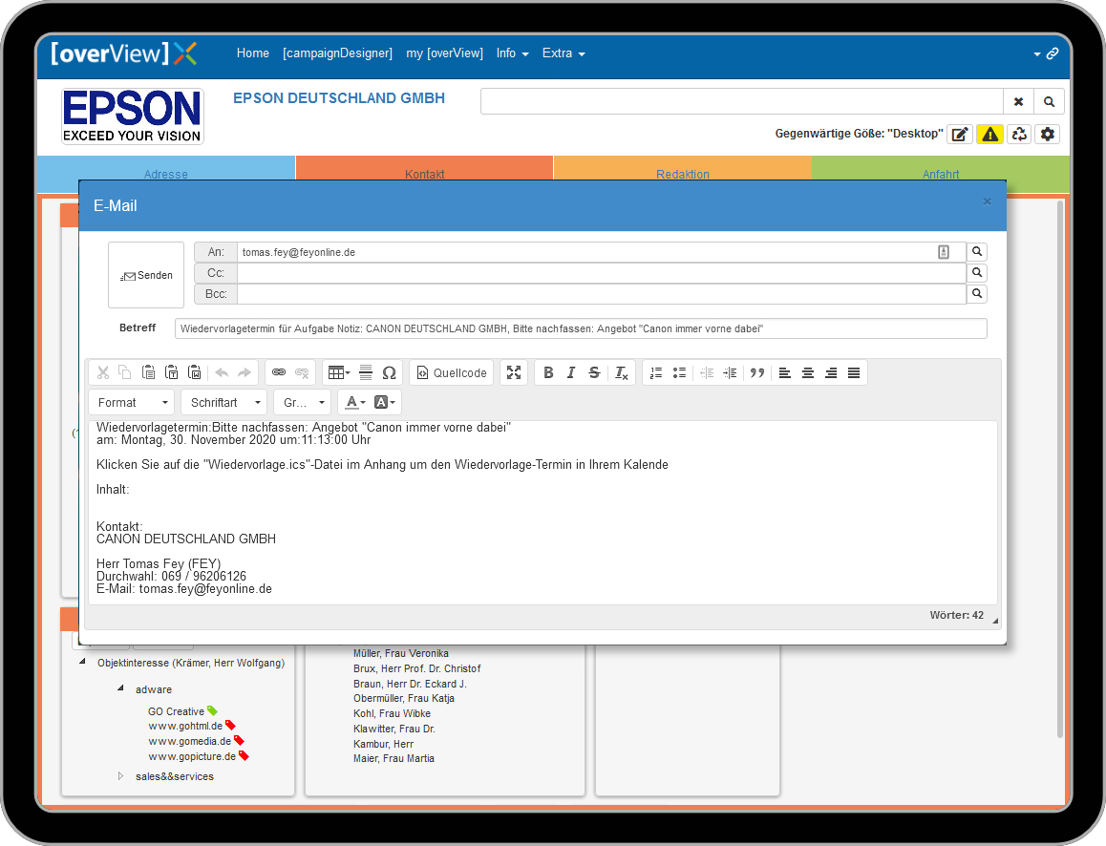Click the main search magnifier button

tap(1049, 101)
